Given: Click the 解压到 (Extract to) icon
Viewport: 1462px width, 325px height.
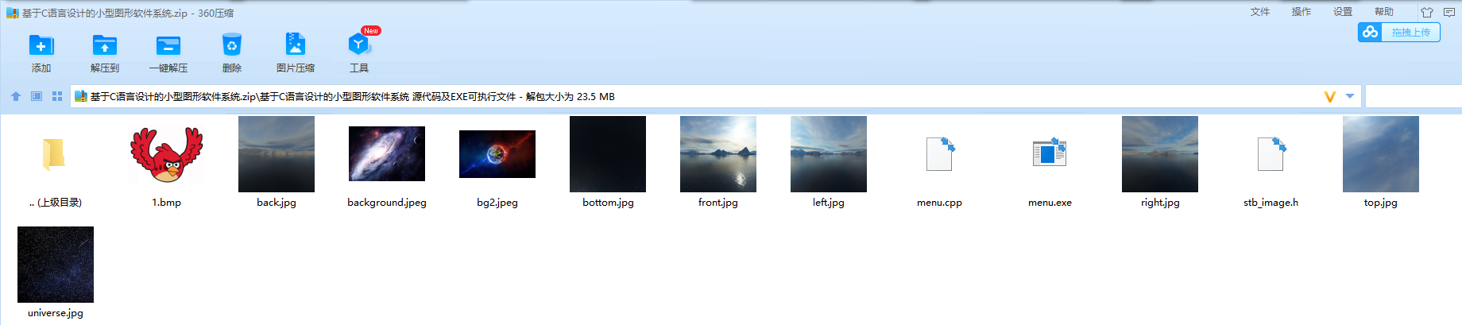Looking at the screenshot, I should pos(105,45).
